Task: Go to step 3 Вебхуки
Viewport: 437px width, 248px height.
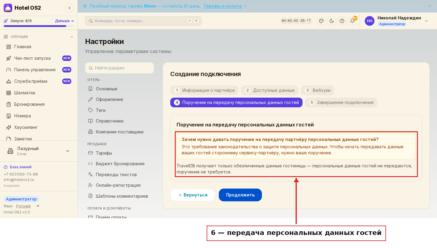Action: coord(317,90)
